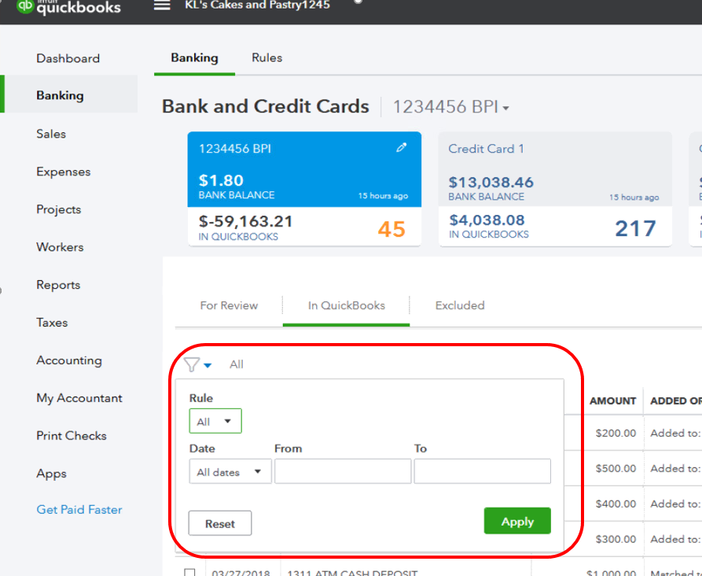Select Banking in the sidebar

(x=60, y=95)
